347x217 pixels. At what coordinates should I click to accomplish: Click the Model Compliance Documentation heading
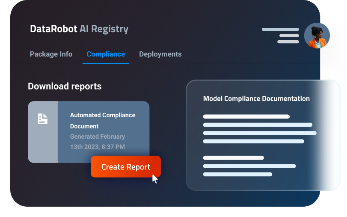[x=256, y=98]
